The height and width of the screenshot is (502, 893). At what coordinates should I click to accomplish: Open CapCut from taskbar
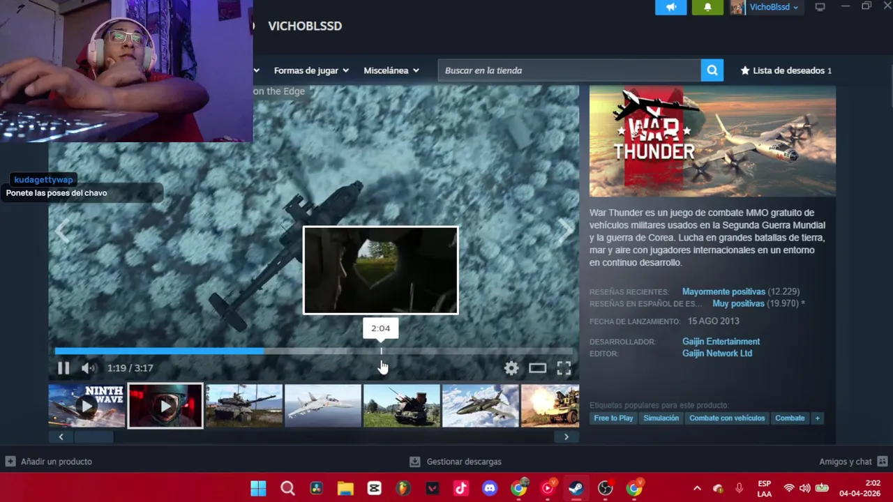(x=375, y=488)
